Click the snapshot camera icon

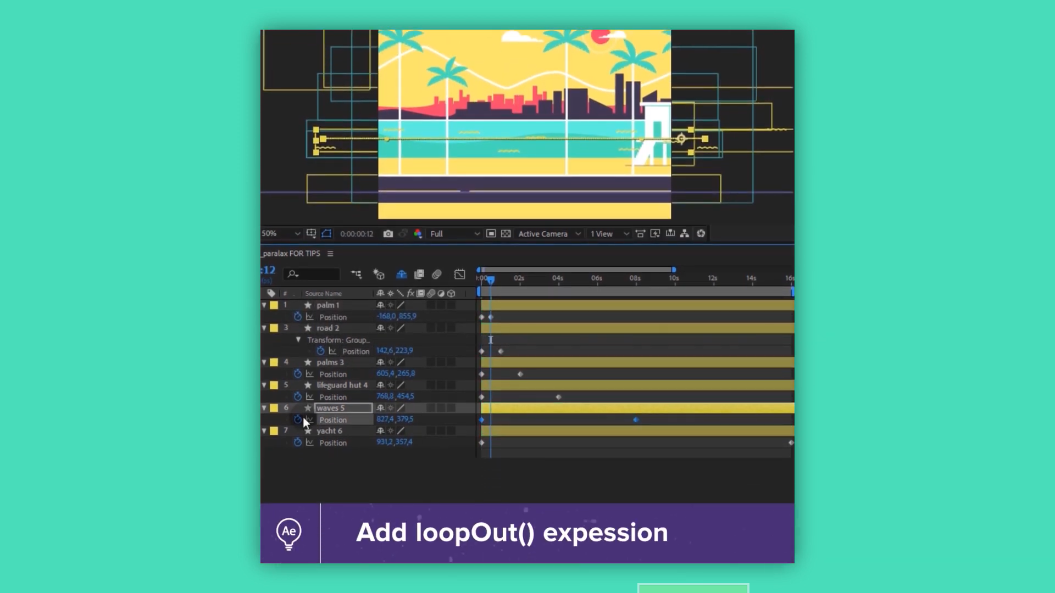tap(388, 234)
